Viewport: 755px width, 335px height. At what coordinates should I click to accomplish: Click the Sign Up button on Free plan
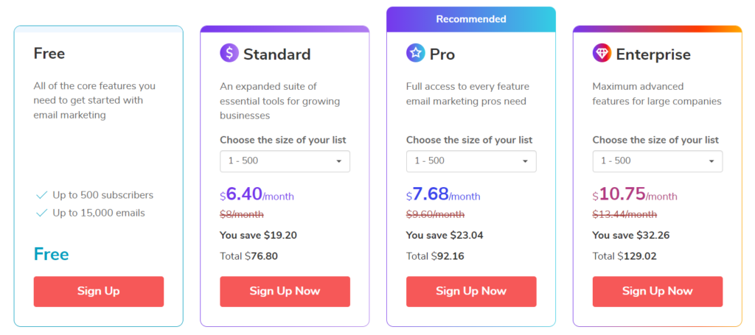click(x=99, y=292)
